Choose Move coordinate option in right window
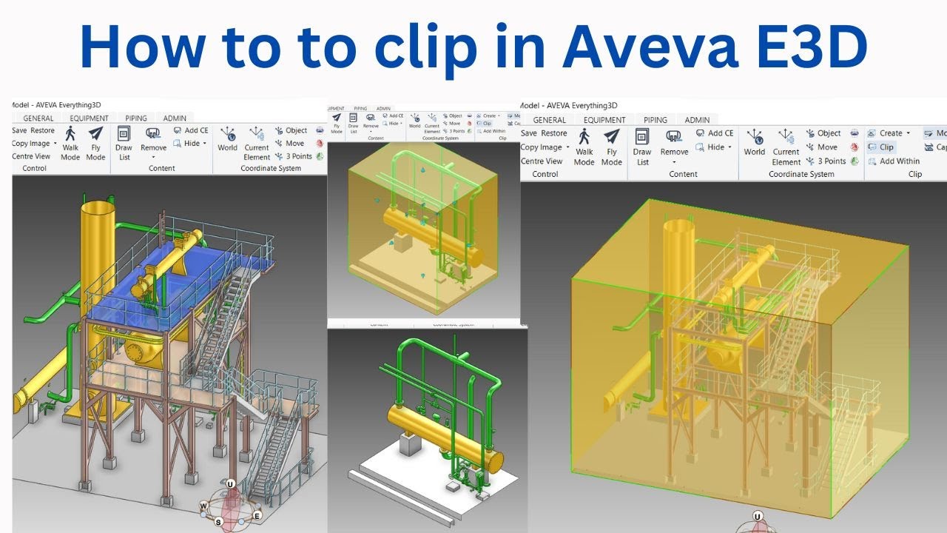 (x=821, y=147)
